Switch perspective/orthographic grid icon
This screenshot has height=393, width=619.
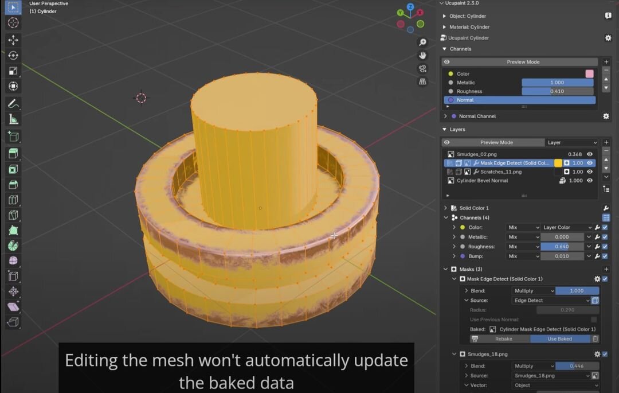pos(422,82)
